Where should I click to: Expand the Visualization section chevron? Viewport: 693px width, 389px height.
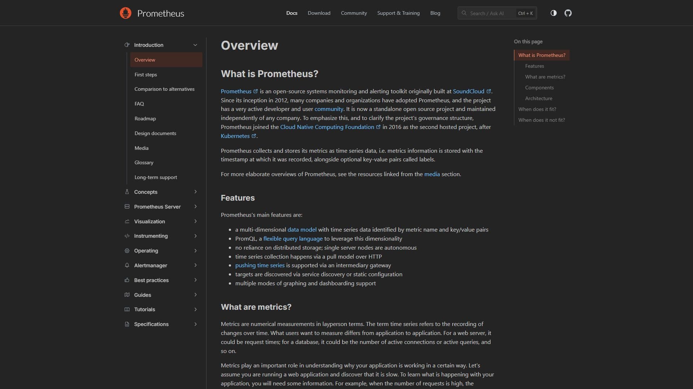(195, 222)
